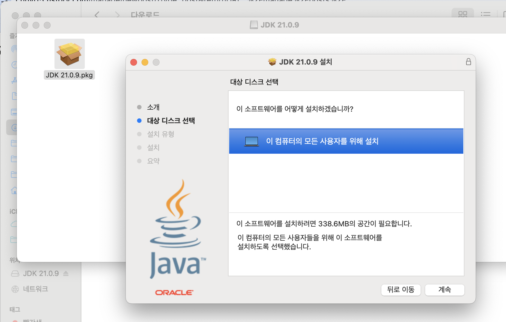The height and width of the screenshot is (322, 506).
Task: Click the JDK 21.0.9.pkg package icon
Action: pyautogui.click(x=70, y=54)
